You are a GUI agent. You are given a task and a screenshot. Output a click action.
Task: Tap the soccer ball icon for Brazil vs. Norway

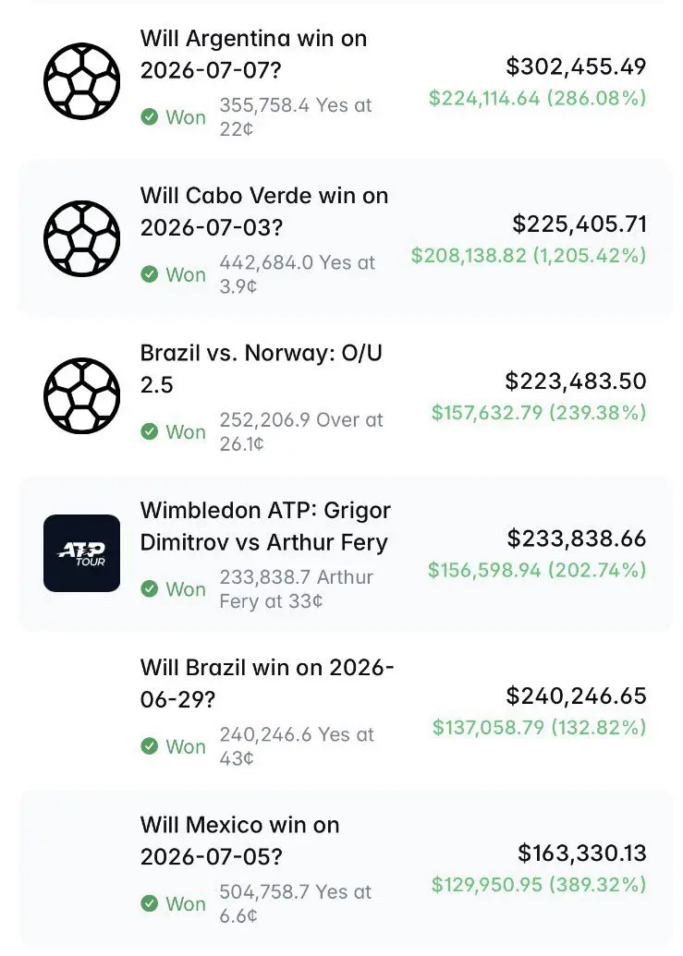point(81,395)
